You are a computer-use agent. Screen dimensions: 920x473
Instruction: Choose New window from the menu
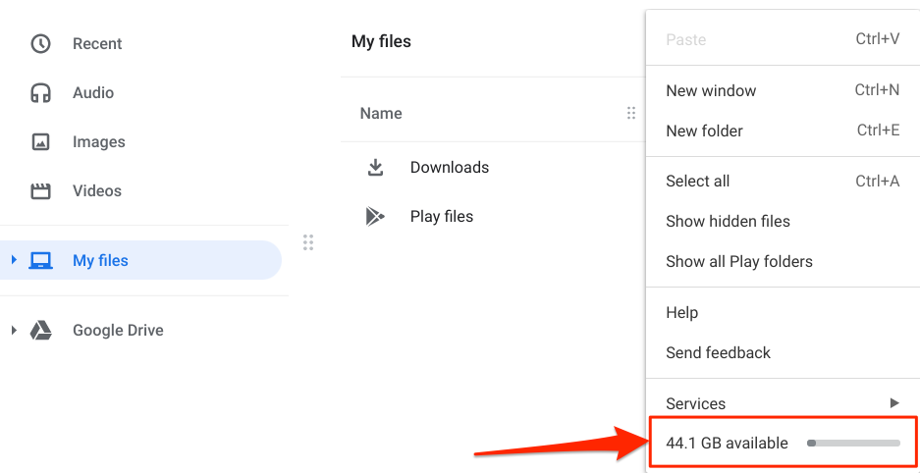pos(711,90)
